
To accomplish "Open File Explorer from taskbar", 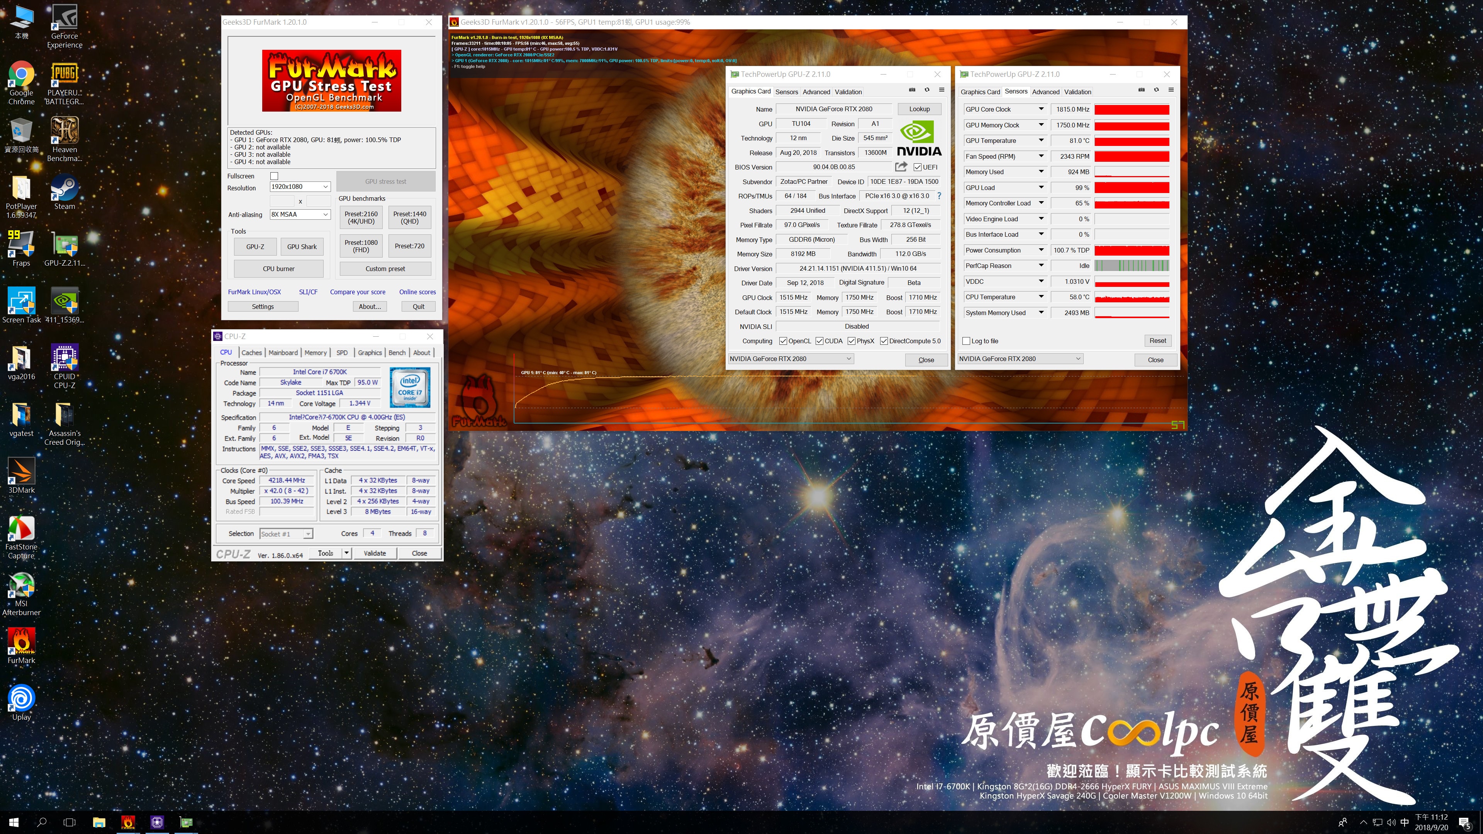I will [99, 822].
